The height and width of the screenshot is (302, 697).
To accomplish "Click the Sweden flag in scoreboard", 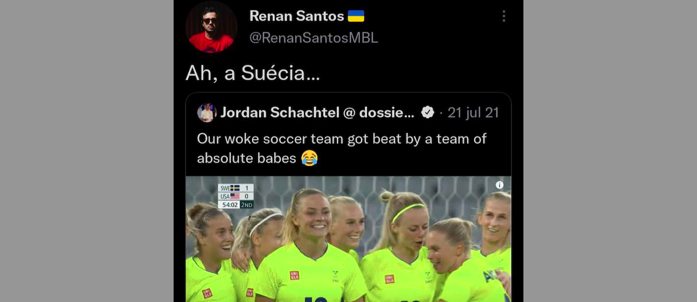I will 235,188.
